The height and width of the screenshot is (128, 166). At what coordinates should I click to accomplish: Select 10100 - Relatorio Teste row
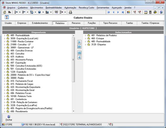pos(21,96)
